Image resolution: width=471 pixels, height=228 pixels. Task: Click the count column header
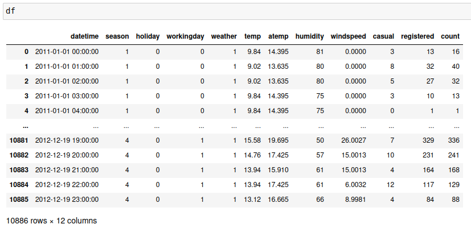[450, 36]
